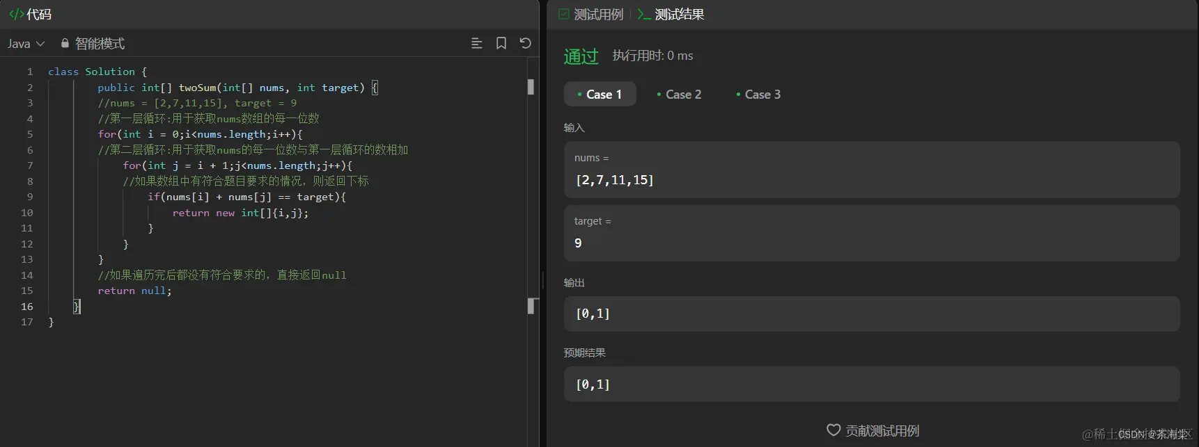The height and width of the screenshot is (447, 1199).
Task: Click the 'return null;' code line
Action: coord(134,291)
